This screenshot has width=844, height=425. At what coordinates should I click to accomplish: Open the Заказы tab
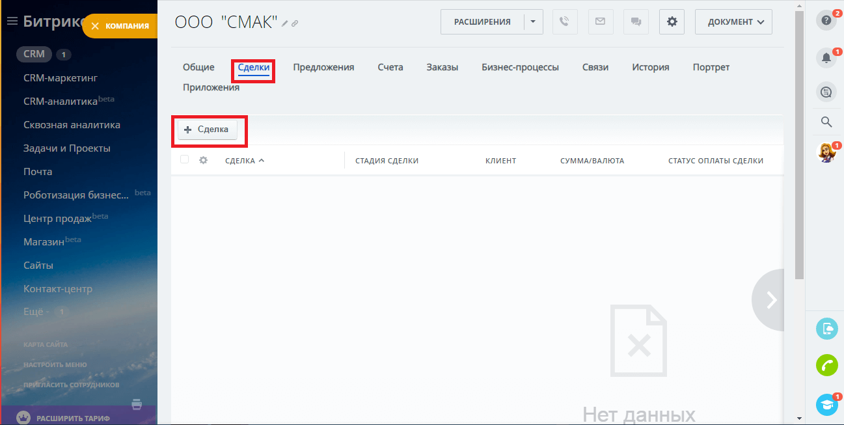point(442,67)
